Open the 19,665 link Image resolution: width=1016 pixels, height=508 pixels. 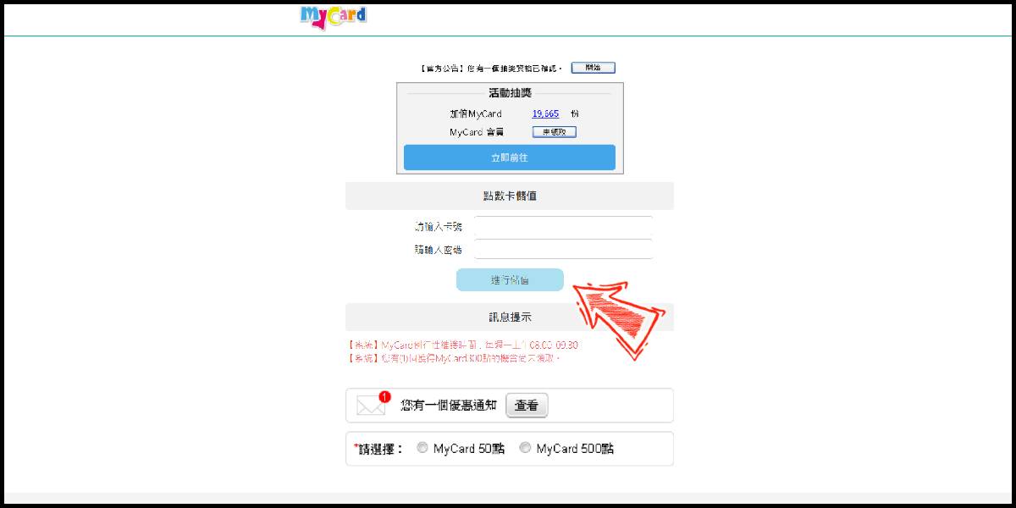[545, 113]
